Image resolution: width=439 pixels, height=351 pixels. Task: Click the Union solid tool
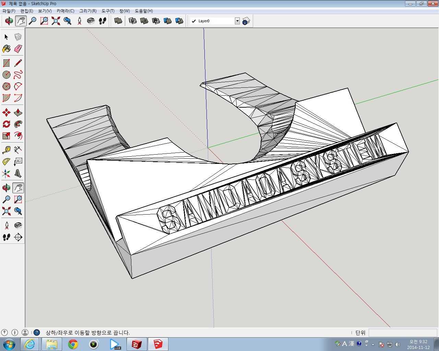click(x=144, y=21)
